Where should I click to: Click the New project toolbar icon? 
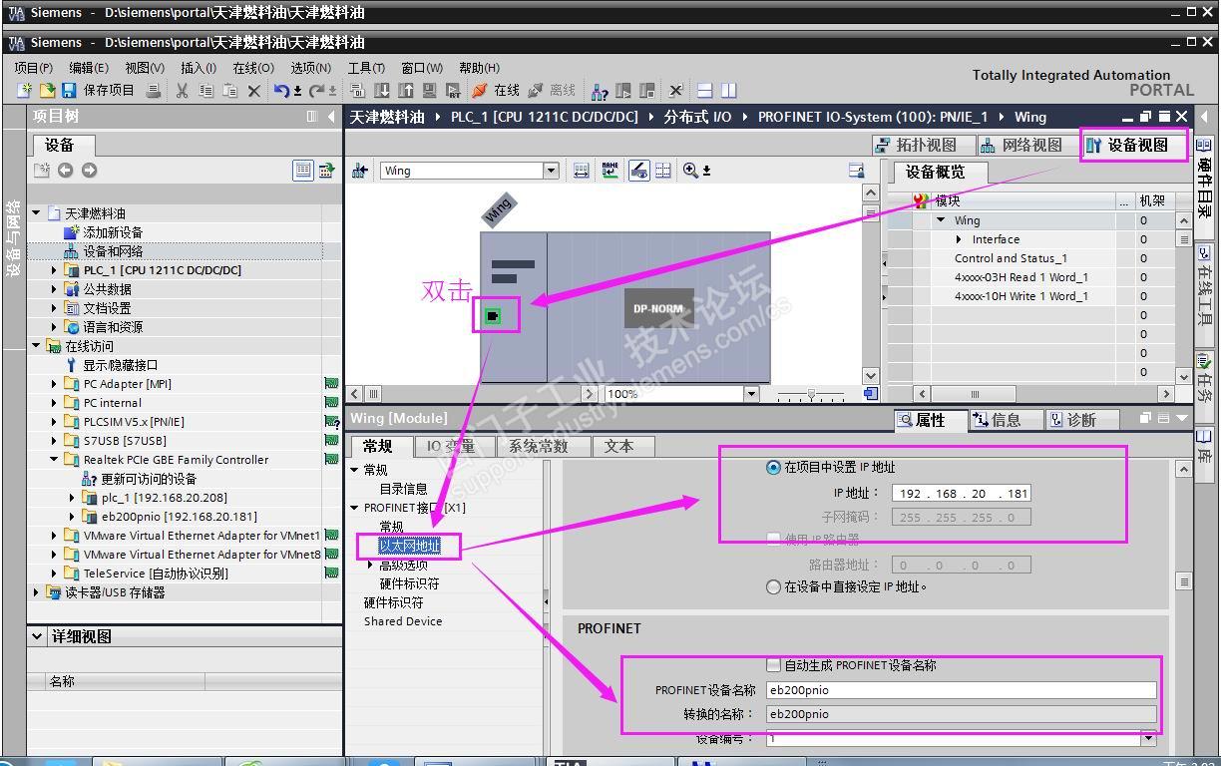click(26, 91)
